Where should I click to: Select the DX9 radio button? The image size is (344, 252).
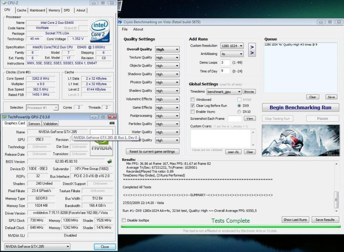(239, 105)
